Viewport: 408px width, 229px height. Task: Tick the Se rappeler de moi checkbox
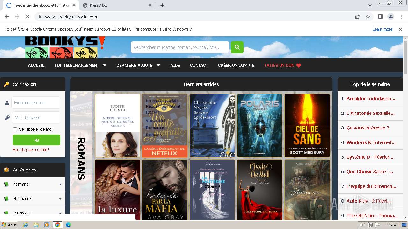pyautogui.click(x=15, y=129)
